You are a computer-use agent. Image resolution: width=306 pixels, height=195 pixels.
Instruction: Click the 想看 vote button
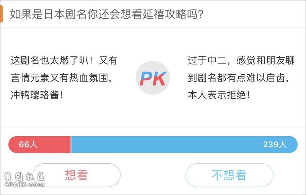point(77,175)
